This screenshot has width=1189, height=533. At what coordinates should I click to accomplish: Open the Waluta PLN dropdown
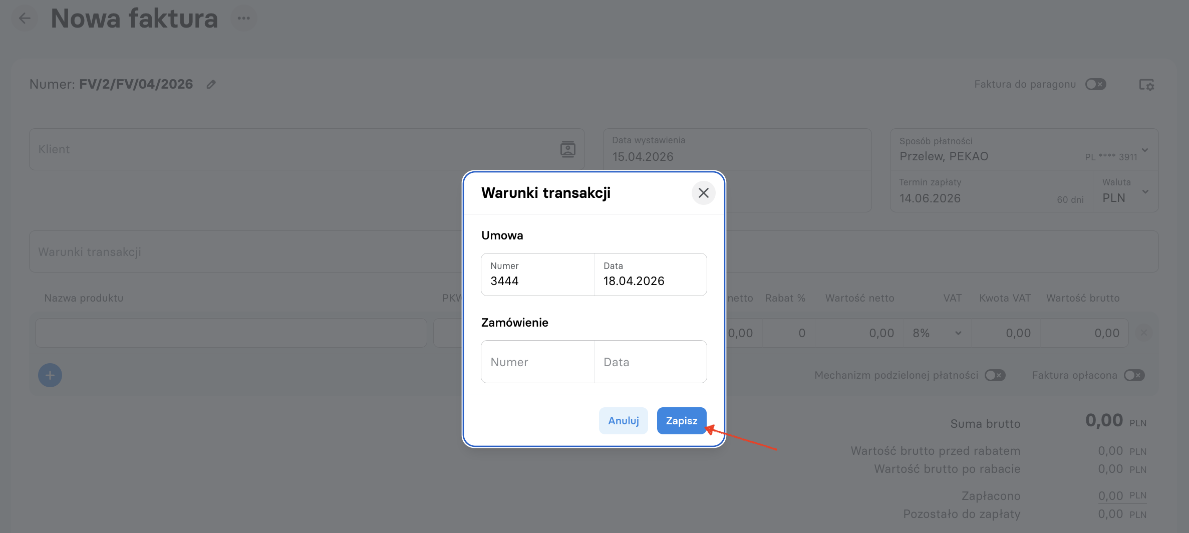click(x=1125, y=191)
